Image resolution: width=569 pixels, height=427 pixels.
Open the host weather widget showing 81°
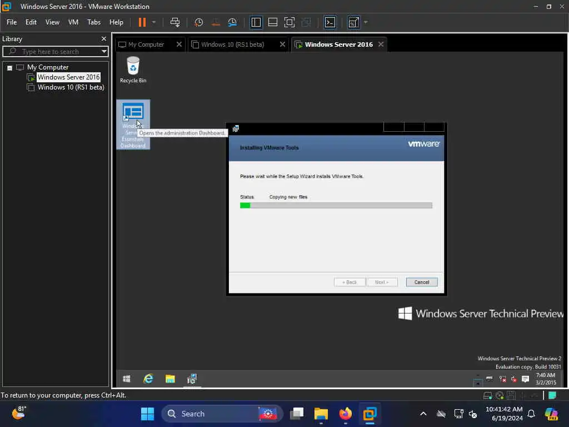pyautogui.click(x=19, y=413)
